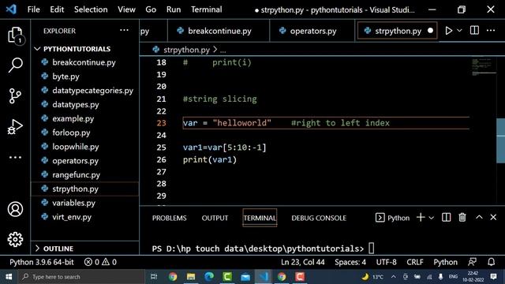
Task: Open Explorer views and more actions ellipsis
Action: (x=124, y=31)
